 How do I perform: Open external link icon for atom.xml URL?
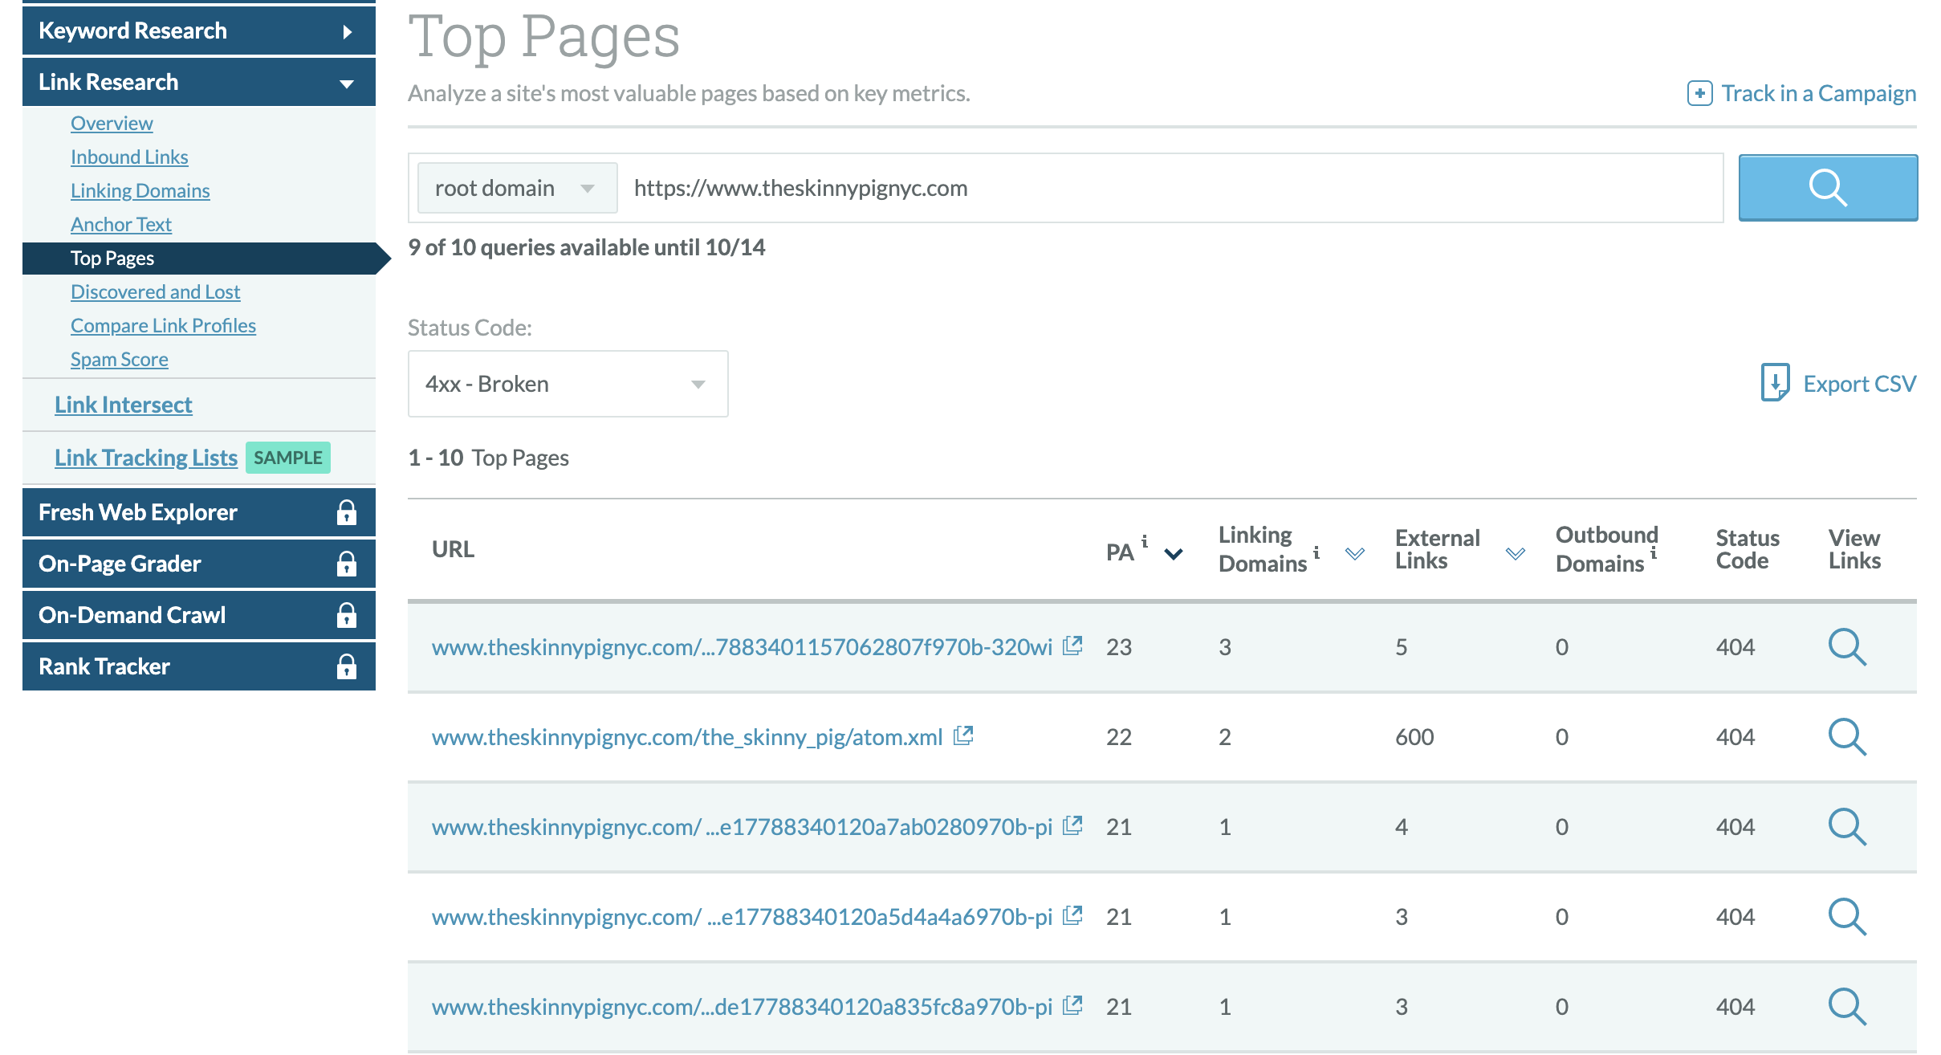click(963, 735)
